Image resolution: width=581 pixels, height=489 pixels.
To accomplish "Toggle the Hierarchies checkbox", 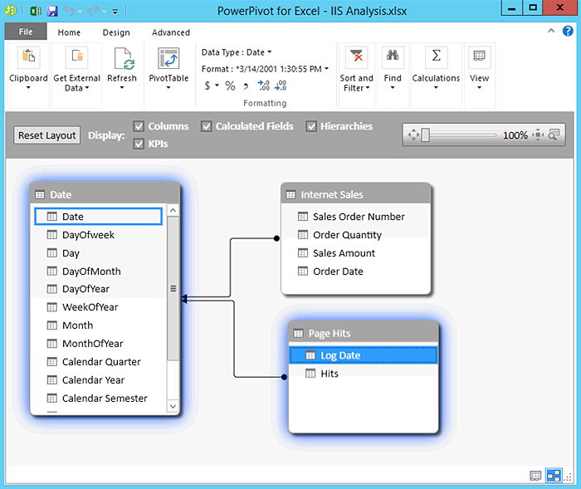I will click(x=311, y=126).
